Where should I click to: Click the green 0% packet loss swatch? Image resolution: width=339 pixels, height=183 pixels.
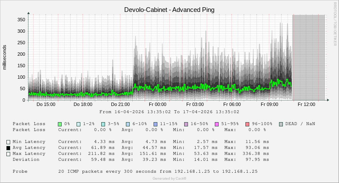60,124
